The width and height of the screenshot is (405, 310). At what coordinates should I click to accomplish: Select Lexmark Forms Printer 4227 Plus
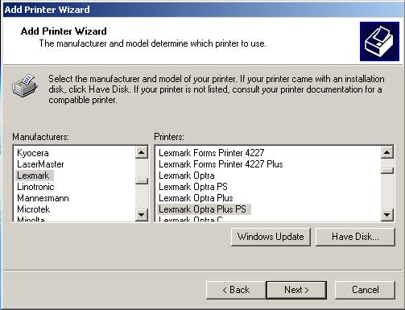coord(221,164)
